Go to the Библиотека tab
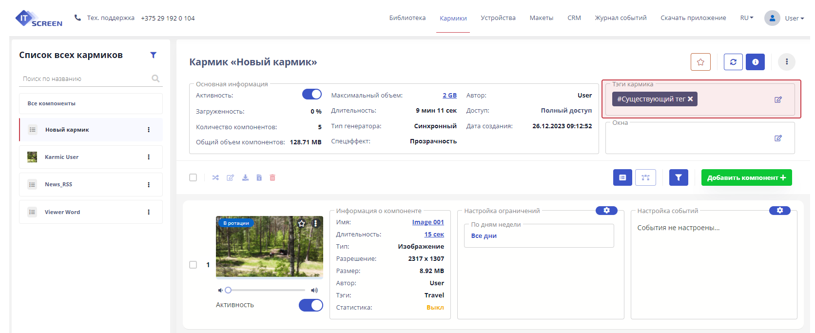 point(407,18)
